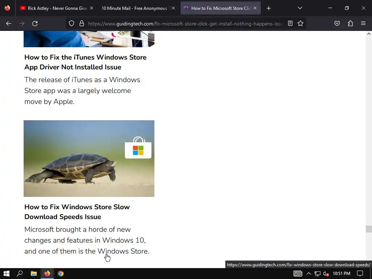Click the page vertical scrollbar thumb

tap(369, 229)
